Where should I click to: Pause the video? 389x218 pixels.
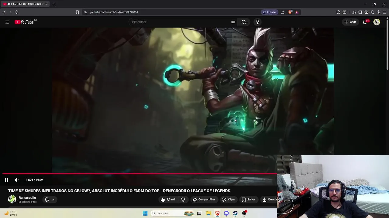[6, 180]
